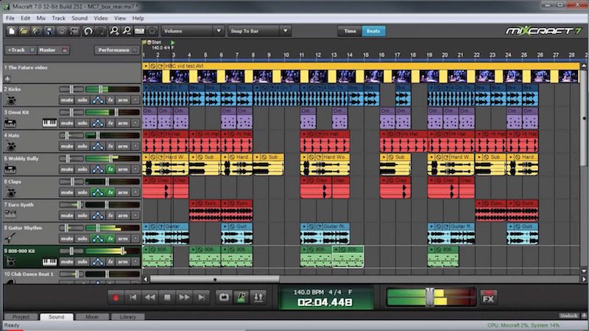589x331 pixels.
Task: Open the Kicks track options arrow
Action: pyautogui.click(x=135, y=100)
